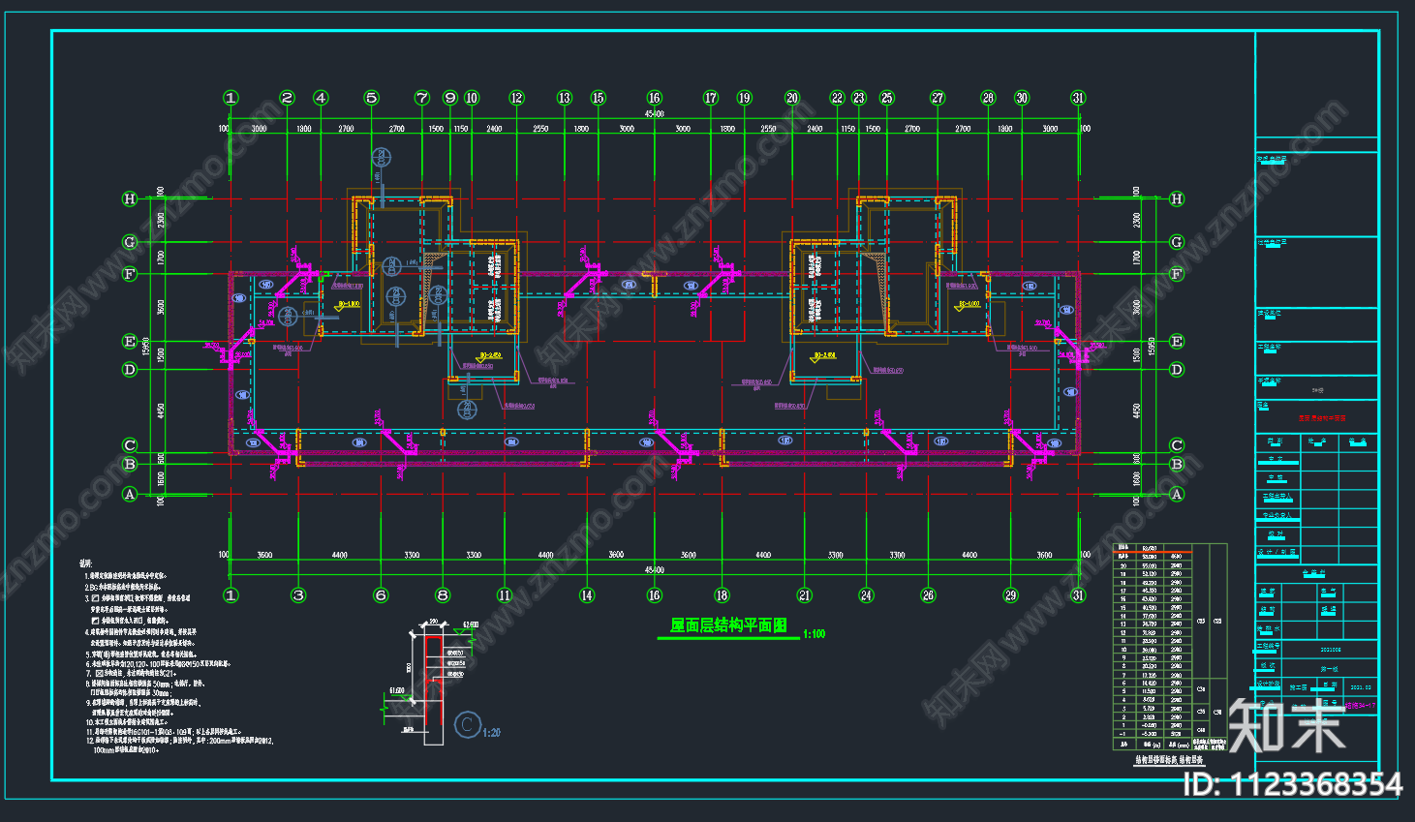The height and width of the screenshot is (822, 1415).
Task: Select the right-side axis bubble D
Action: pyautogui.click(x=1177, y=370)
